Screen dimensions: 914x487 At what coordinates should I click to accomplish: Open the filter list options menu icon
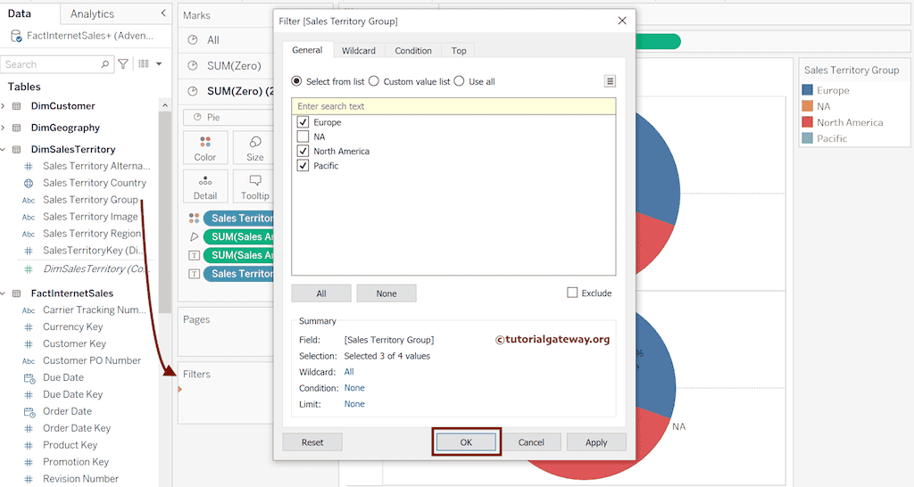(610, 81)
